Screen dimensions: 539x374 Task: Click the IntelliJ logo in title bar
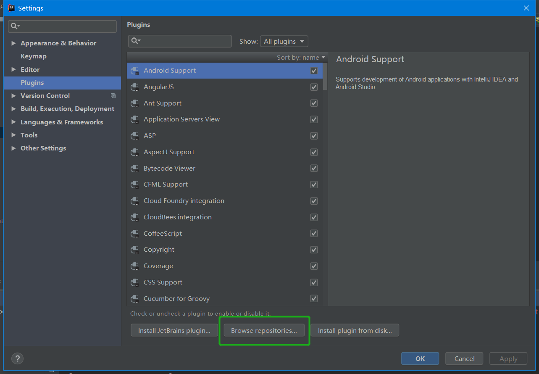click(x=11, y=8)
